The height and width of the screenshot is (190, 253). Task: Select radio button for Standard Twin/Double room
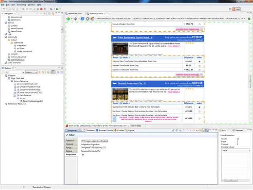(199, 65)
